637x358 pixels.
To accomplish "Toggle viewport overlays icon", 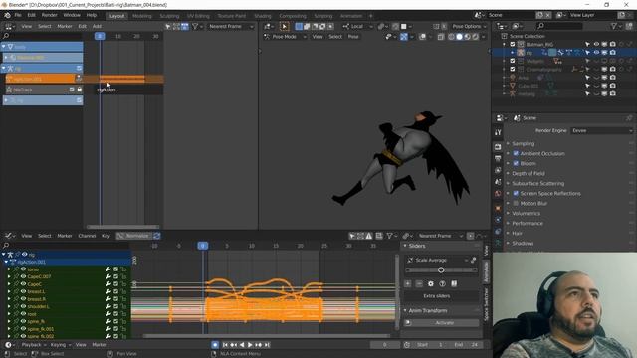I will point(422,37).
